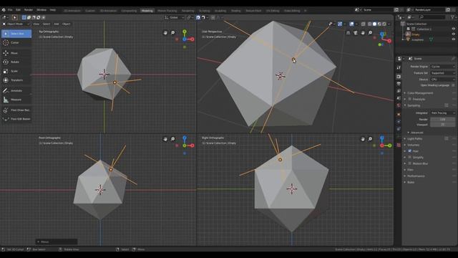Click the Blender logo menu icon
The width and height of the screenshot is (458, 258).
[x=4, y=10]
